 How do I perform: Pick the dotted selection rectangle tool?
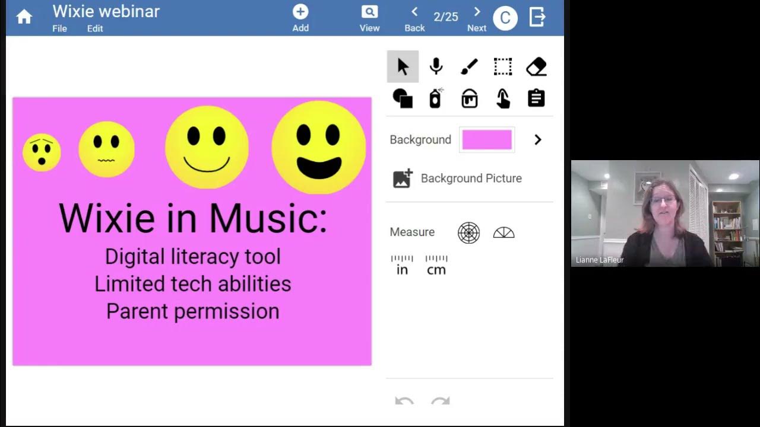[x=503, y=66]
